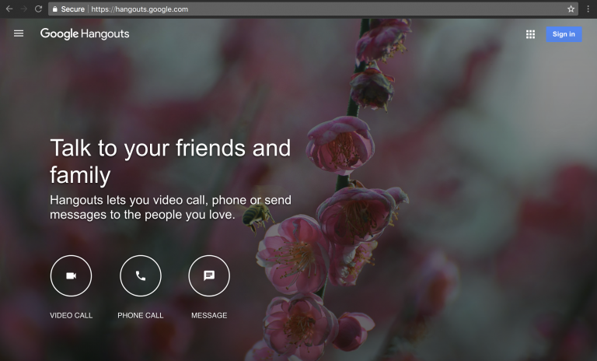The image size is (597, 361).
Task: Open a new message with chat icon
Action: tap(209, 275)
